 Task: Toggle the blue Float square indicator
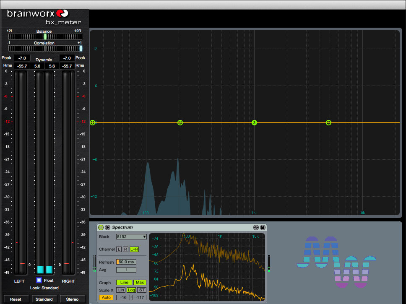[x=39, y=280]
